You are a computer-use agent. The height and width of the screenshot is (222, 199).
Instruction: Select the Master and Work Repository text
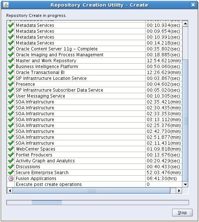coord(46,60)
